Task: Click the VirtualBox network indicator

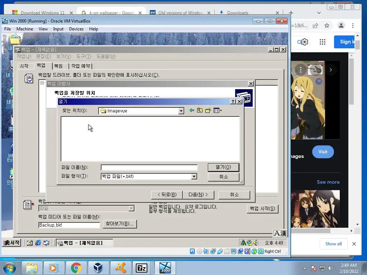Action: tap(213, 251)
